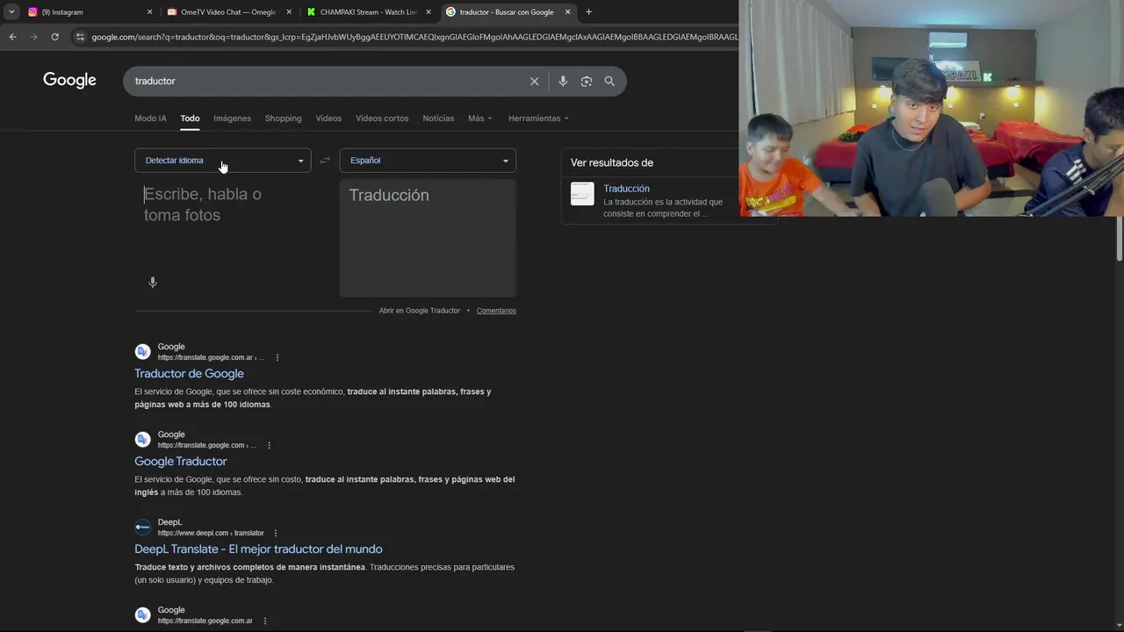The width and height of the screenshot is (1124, 632).
Task: Select the Noticias results tab
Action: (x=438, y=118)
